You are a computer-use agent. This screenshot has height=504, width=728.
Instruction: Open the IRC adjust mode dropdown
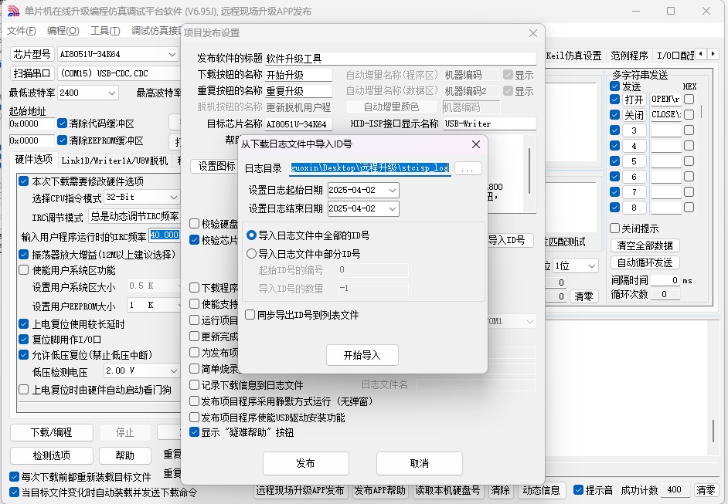[134, 216]
